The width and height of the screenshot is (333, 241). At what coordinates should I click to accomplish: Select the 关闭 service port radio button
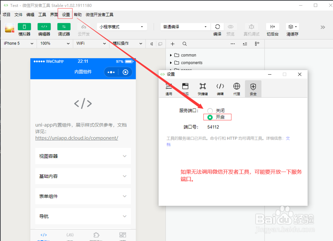(x=210, y=111)
